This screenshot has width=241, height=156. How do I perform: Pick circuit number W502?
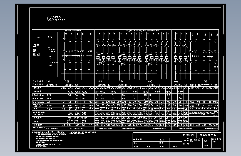71,88
